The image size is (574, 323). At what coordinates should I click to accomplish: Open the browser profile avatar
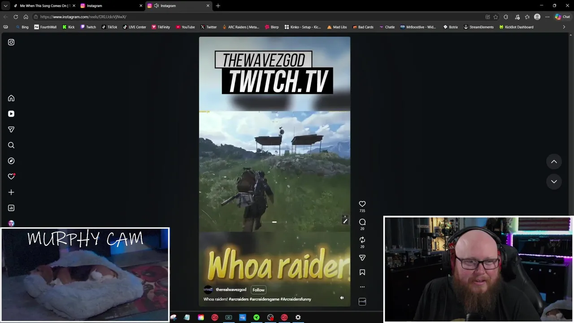tap(537, 17)
